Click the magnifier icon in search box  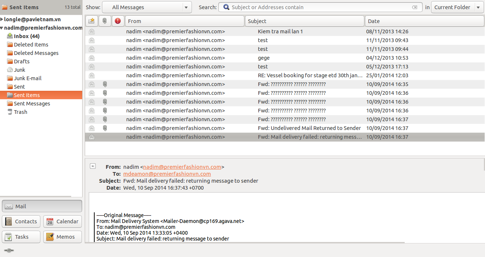[x=226, y=7]
